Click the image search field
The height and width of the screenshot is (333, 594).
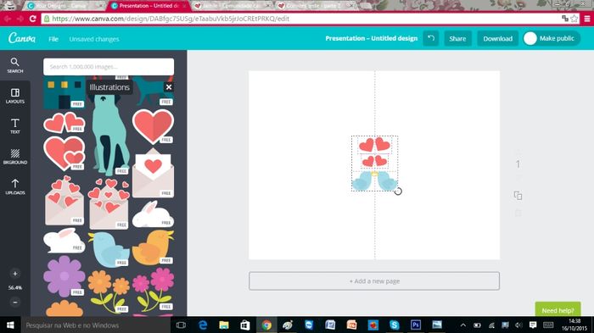tap(109, 67)
